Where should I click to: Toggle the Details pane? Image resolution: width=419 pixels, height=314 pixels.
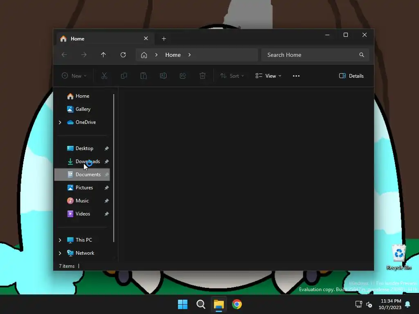pos(351,76)
